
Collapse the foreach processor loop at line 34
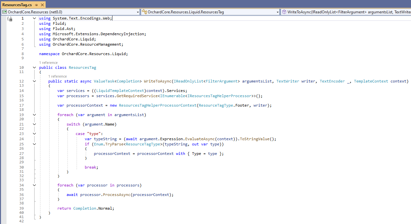(34, 185)
